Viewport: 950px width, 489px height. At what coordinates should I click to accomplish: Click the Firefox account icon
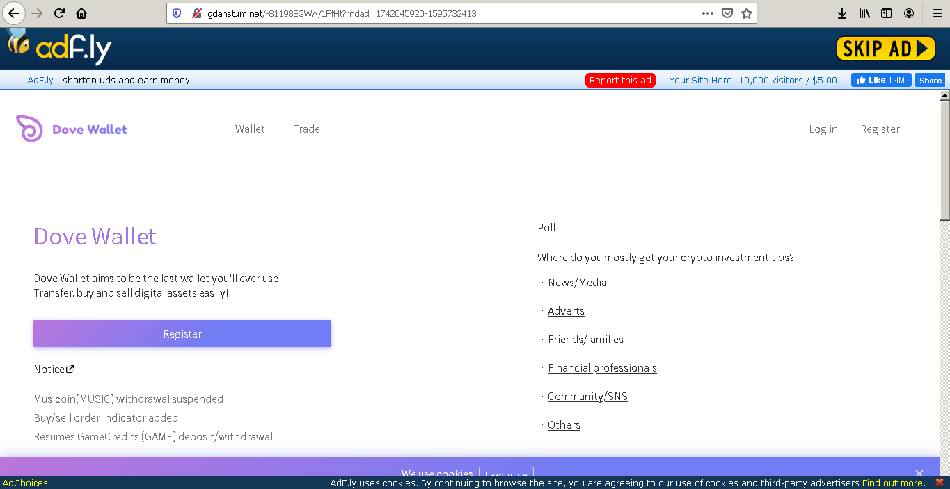click(908, 13)
